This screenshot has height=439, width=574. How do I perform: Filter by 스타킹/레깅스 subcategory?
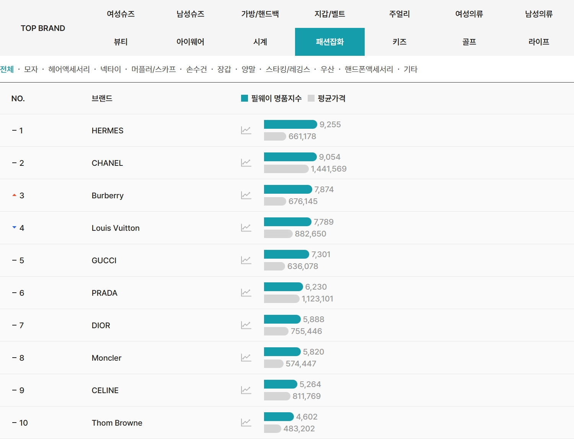coord(288,69)
